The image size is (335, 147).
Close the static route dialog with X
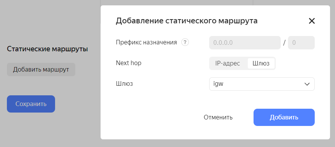[x=312, y=21]
